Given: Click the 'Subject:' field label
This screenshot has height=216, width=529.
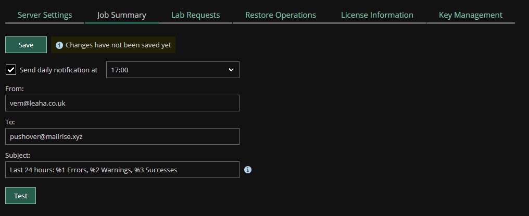Looking at the screenshot, I should 18,156.
